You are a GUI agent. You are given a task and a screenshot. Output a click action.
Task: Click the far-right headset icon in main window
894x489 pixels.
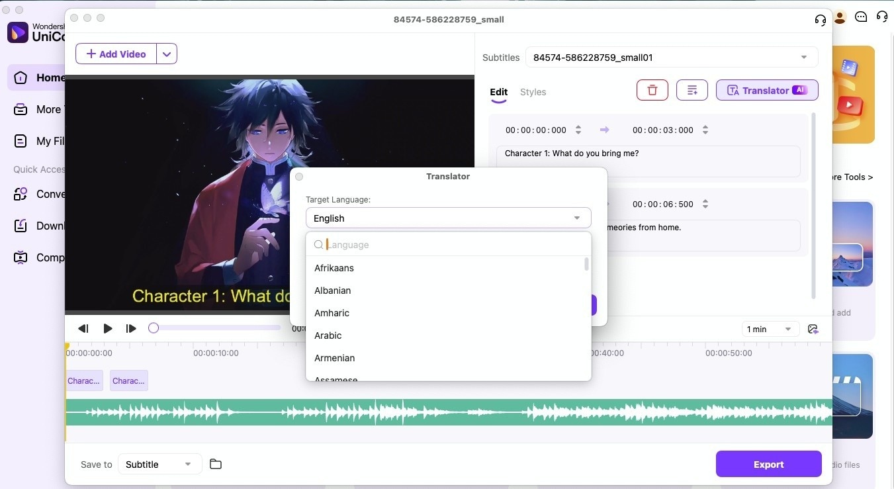click(882, 17)
